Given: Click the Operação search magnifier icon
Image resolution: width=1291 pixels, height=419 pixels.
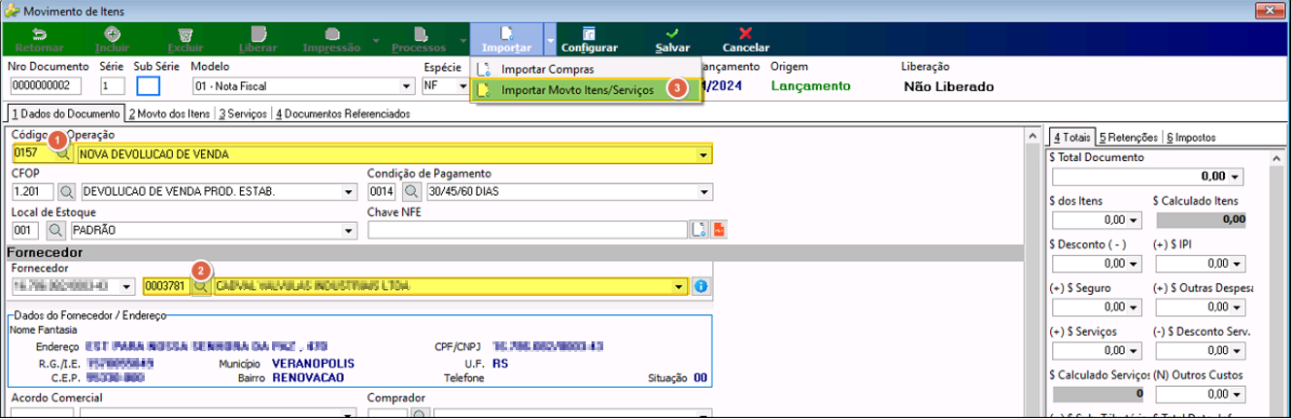Looking at the screenshot, I should click(61, 153).
